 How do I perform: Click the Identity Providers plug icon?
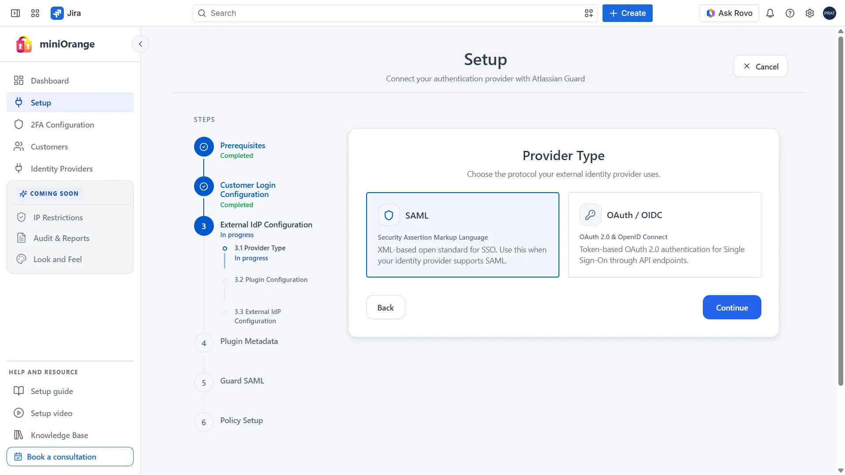point(18,168)
